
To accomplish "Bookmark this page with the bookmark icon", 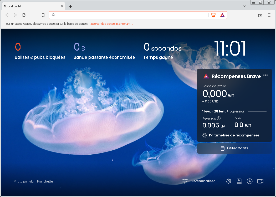I will pos(43,15).
